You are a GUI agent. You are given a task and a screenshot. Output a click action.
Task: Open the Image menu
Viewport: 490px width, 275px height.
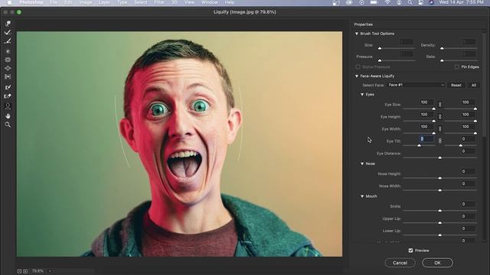click(x=85, y=2)
